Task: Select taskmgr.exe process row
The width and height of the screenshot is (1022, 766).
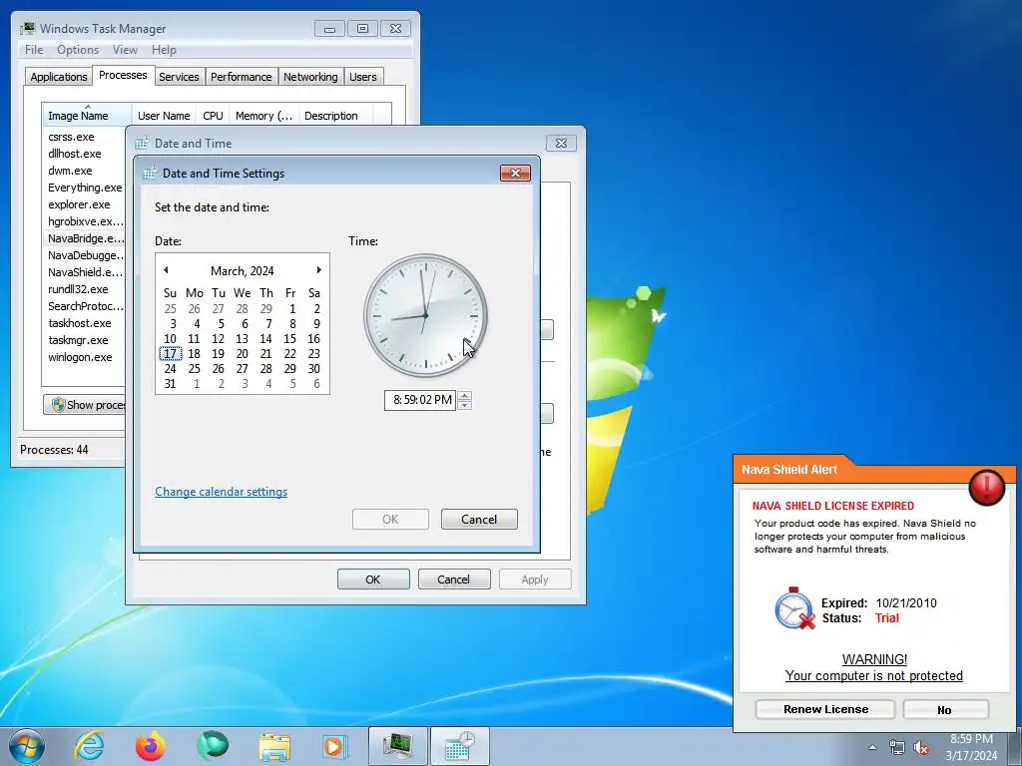Action: point(84,340)
